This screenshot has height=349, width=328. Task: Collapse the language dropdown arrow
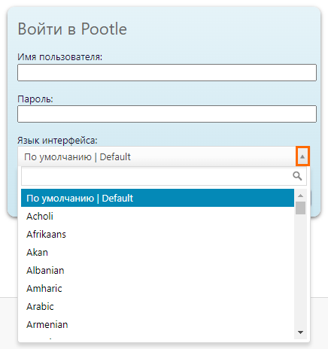point(302,156)
